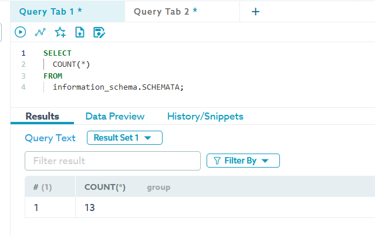Image resolution: width=375 pixels, height=235 pixels.
Task: Open the Results tab
Action: click(x=42, y=116)
